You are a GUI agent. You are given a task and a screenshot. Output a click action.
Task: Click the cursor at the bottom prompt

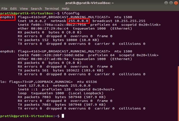tap(63, 116)
